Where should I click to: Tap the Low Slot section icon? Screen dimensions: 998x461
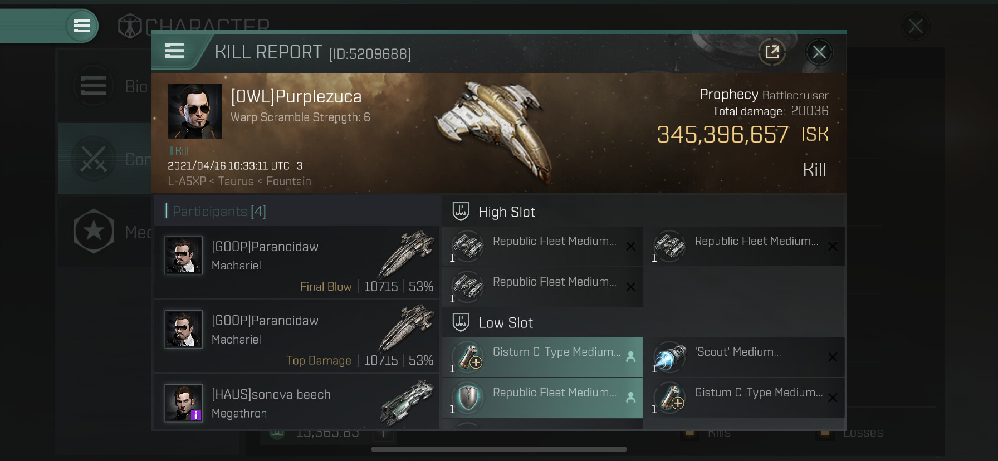pyautogui.click(x=461, y=322)
